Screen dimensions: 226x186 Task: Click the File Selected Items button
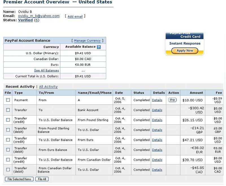[x=19, y=179]
